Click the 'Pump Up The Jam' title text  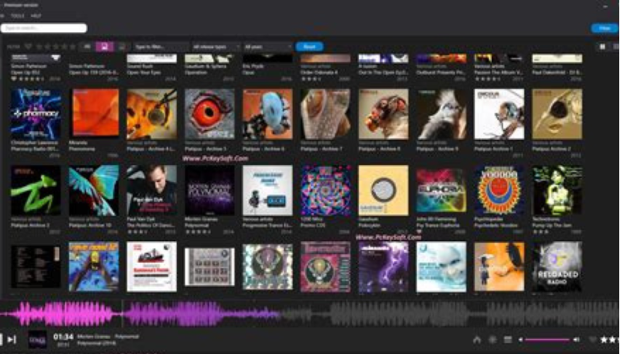(x=552, y=225)
